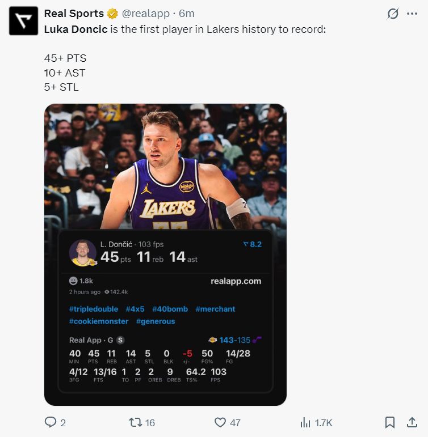Click the gold verified badge
Image resolution: width=428 pixels, height=437 pixels.
tap(112, 14)
